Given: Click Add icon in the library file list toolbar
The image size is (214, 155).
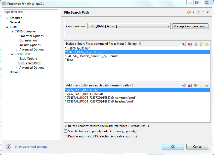Looking at the screenshot, I should pos(184,44).
